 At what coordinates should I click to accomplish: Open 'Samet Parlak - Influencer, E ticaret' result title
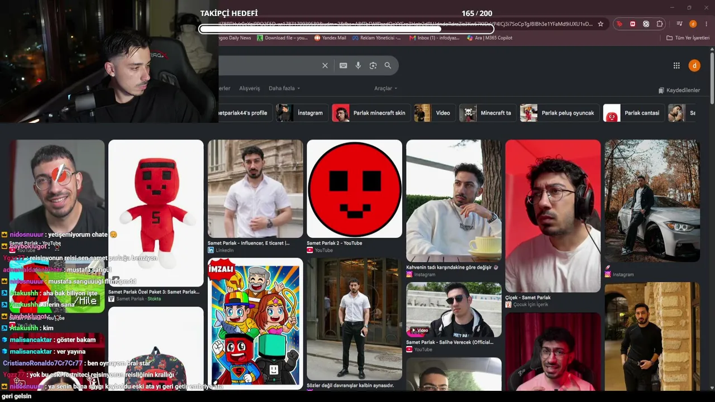coord(249,243)
